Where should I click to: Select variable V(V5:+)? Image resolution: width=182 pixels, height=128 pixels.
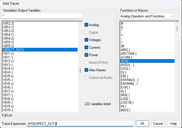pyautogui.click(x=40, y=76)
